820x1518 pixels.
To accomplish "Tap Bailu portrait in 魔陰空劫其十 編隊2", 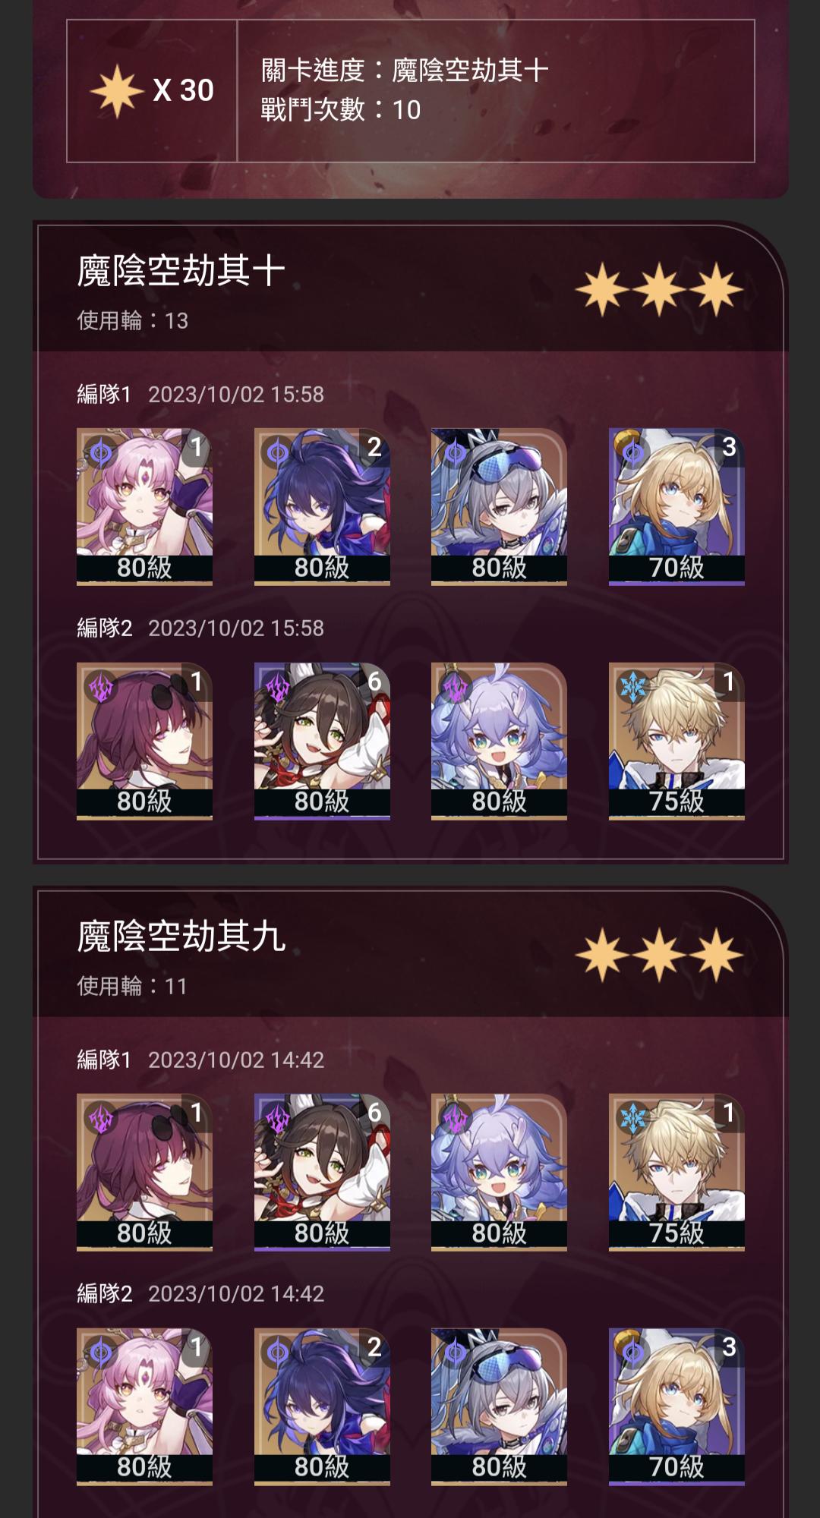I will pyautogui.click(x=499, y=741).
